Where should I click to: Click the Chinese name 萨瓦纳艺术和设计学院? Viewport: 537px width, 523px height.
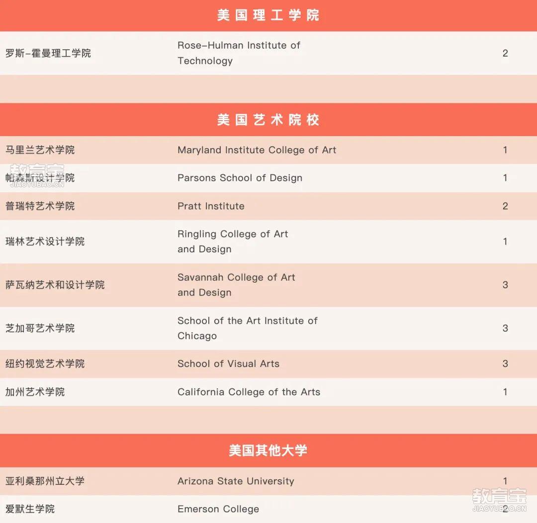55,285
